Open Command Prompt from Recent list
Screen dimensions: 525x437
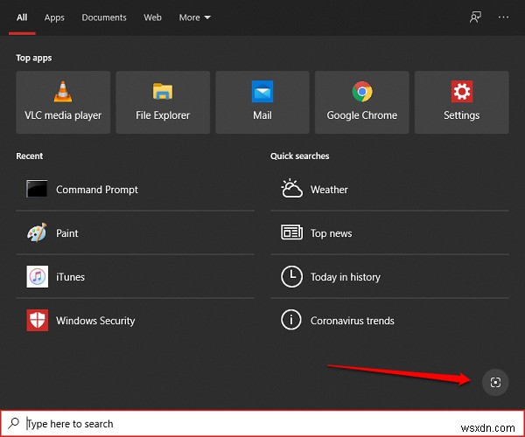point(136,190)
